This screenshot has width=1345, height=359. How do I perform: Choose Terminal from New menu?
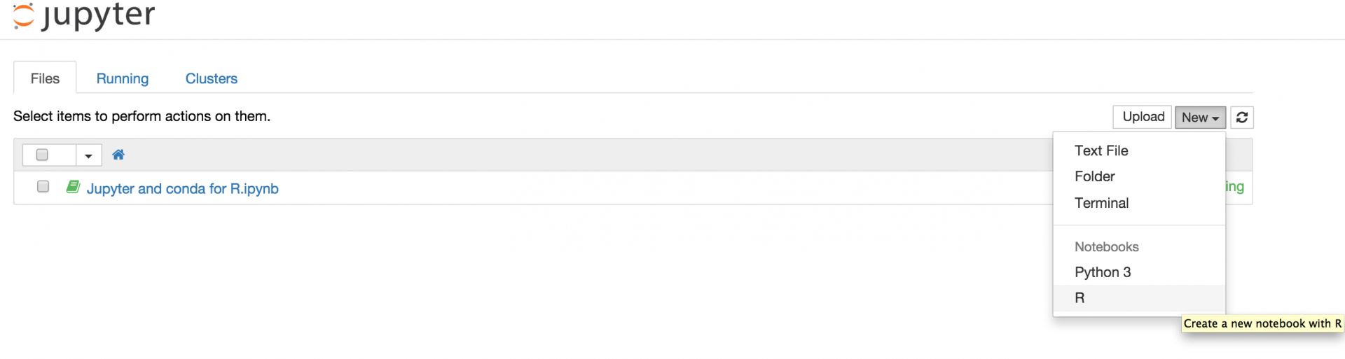pyautogui.click(x=1101, y=203)
